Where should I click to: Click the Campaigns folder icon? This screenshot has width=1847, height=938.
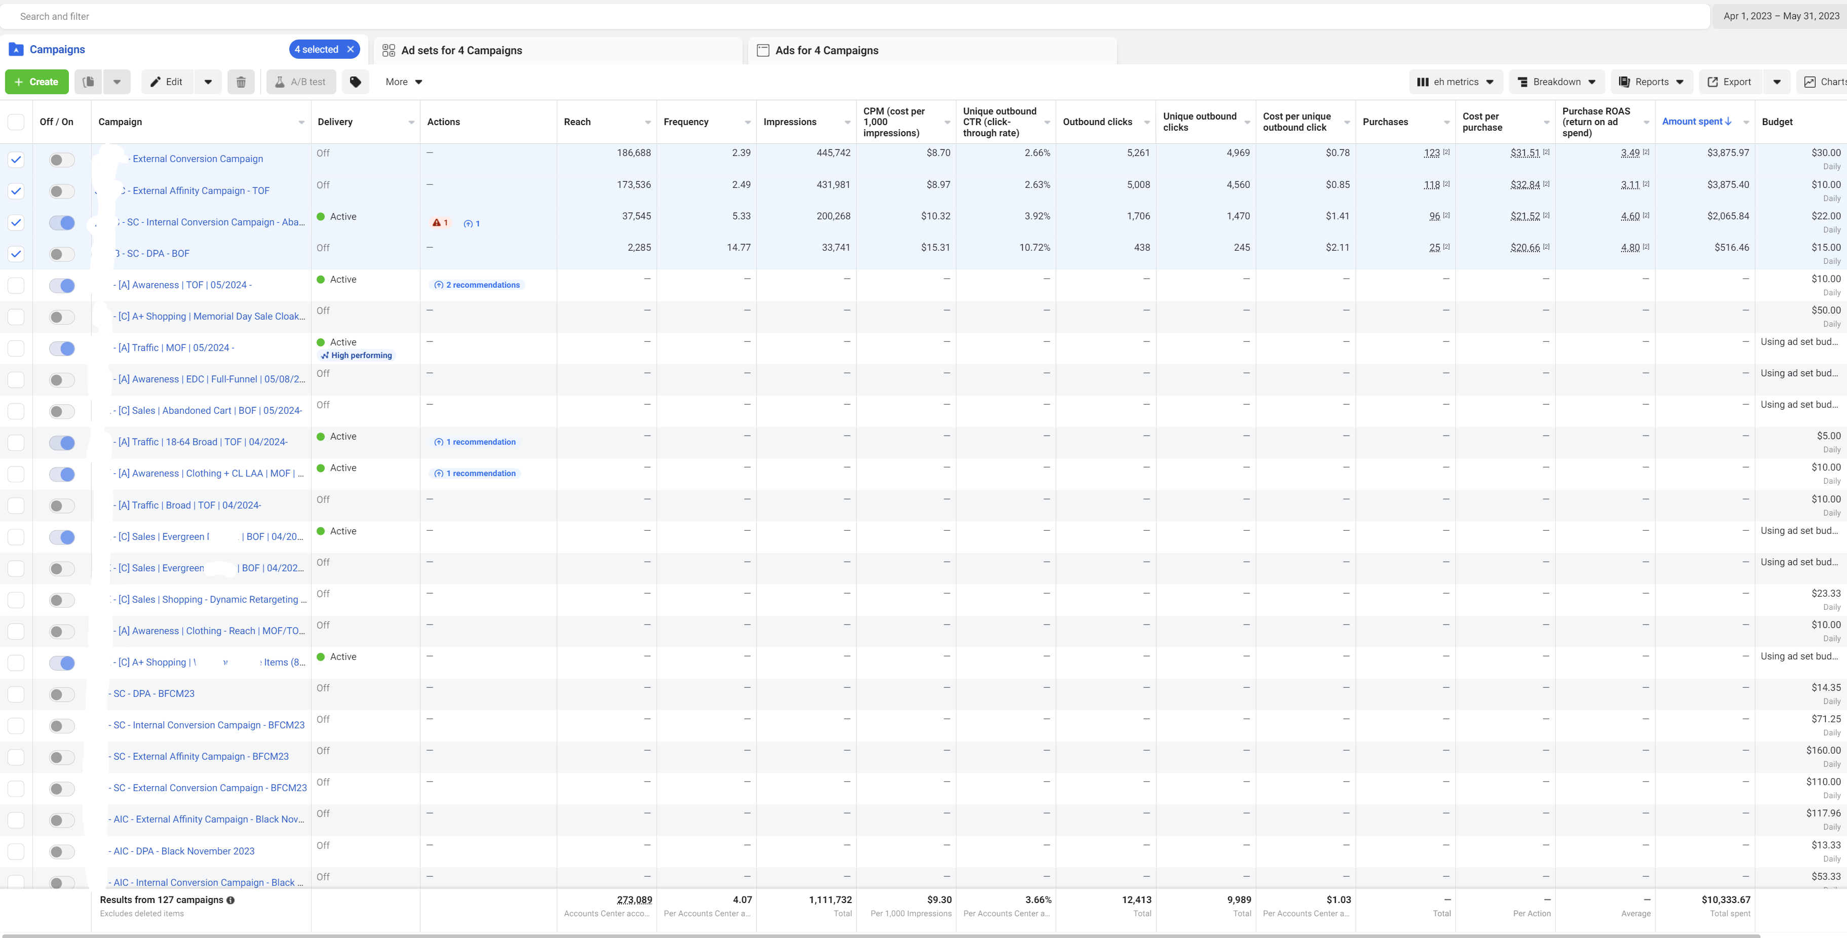pyautogui.click(x=16, y=50)
